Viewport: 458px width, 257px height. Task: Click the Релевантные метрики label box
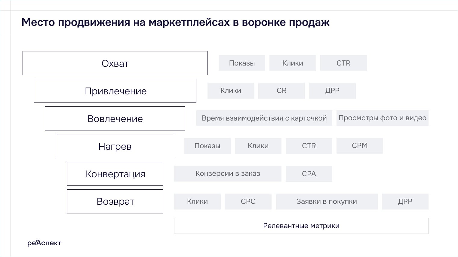[x=301, y=226]
